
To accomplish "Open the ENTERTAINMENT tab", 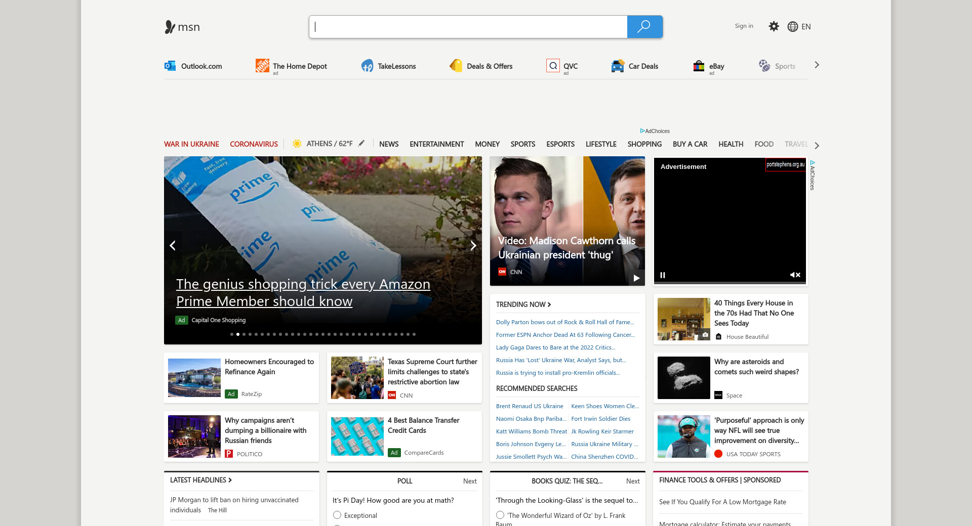I will click(436, 144).
